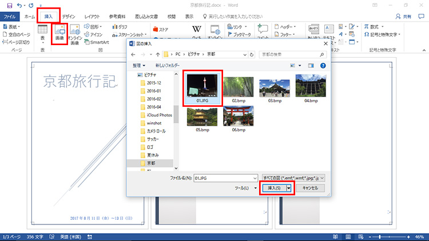Click the 画像 (Picture) ribbon icon
The width and height of the screenshot is (429, 241).
click(59, 33)
